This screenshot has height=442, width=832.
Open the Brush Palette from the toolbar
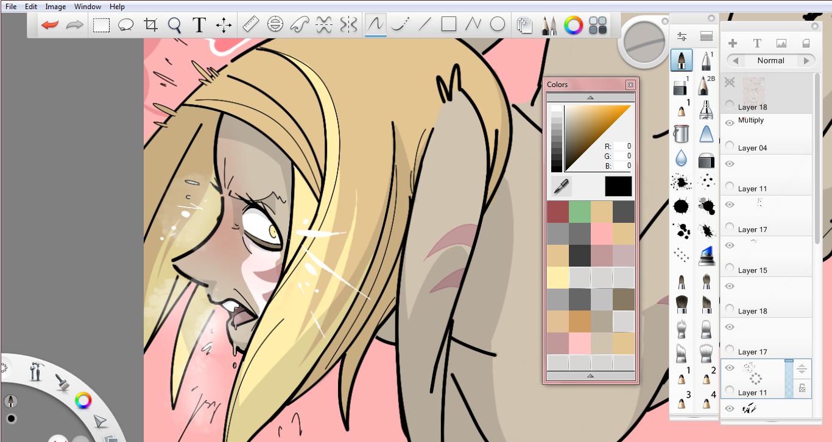pyautogui.click(x=549, y=25)
